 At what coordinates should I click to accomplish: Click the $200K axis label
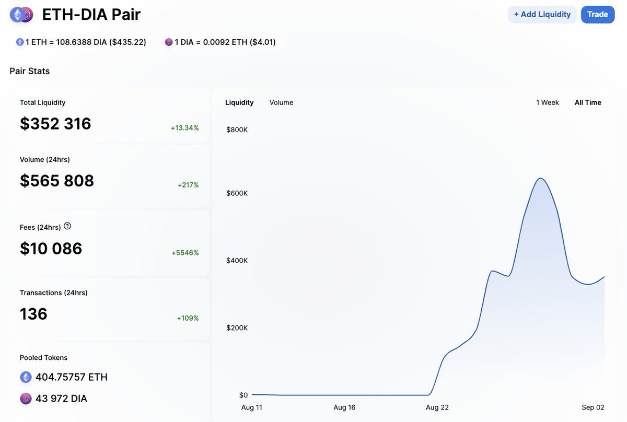click(237, 328)
